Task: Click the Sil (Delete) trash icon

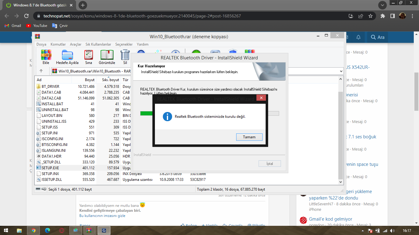Action: click(125, 57)
